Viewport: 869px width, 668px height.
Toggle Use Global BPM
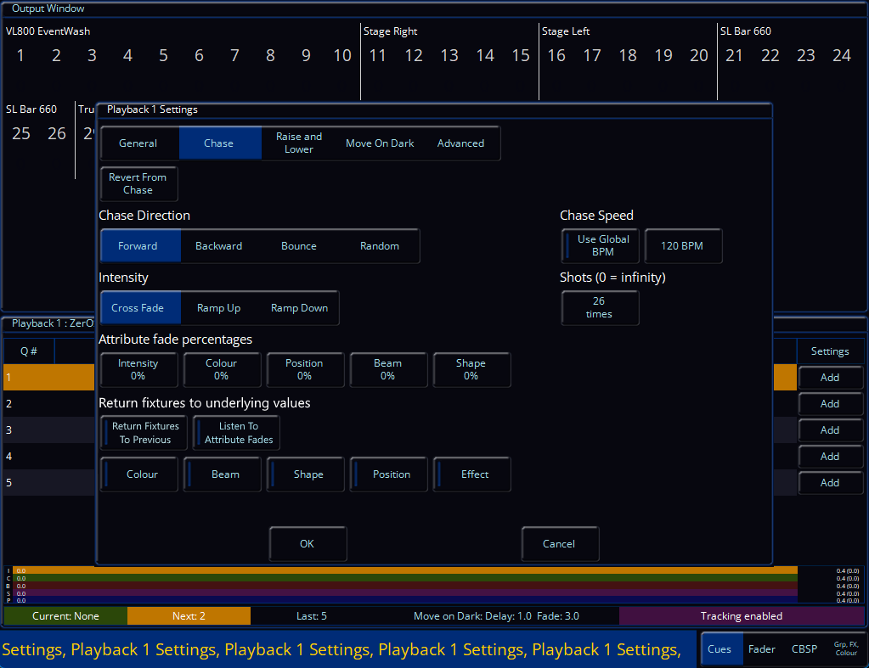point(601,246)
